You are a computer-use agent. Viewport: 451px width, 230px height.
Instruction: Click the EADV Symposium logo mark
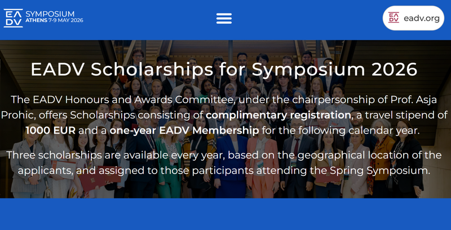tap(13, 18)
